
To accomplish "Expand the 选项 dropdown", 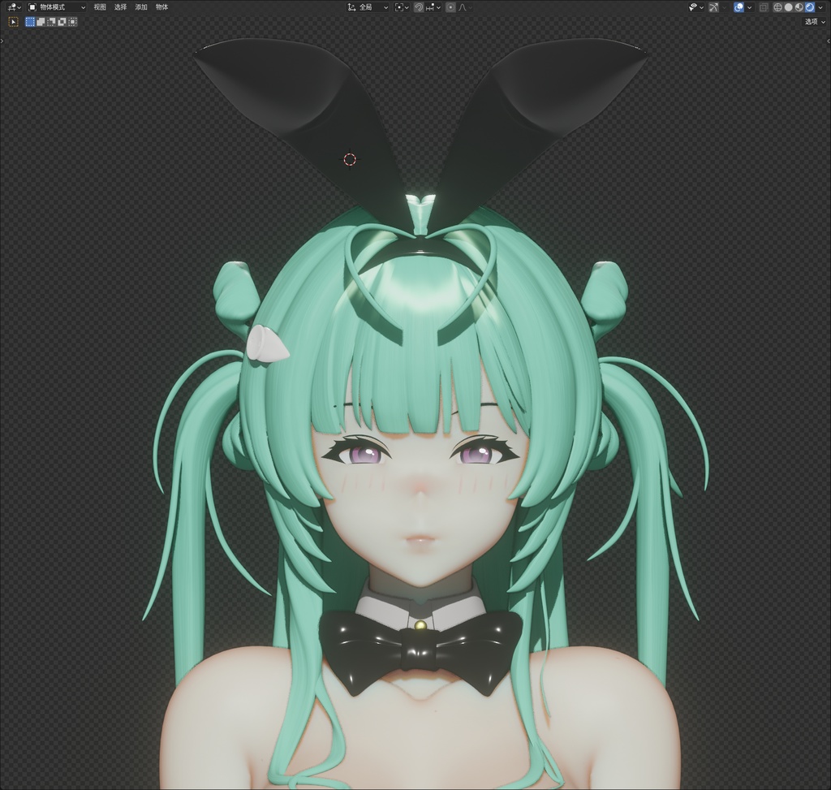I will point(814,21).
